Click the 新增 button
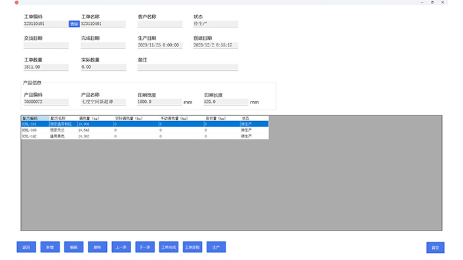 tap(50, 247)
